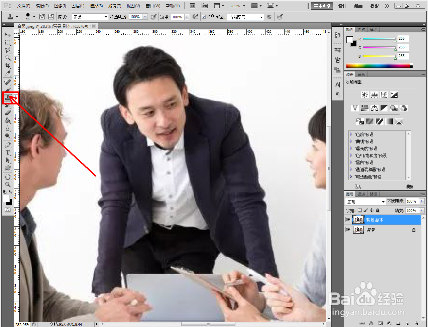Hide the 背景 副本 layer
Image resolution: width=428 pixels, height=327 pixels.
click(348, 220)
